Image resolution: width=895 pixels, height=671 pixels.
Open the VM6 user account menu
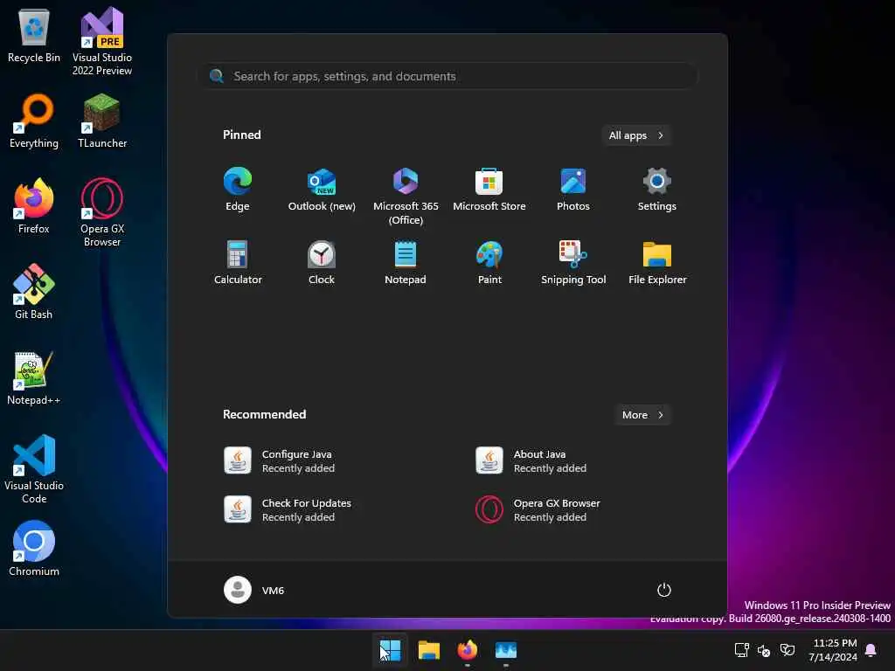tap(254, 590)
